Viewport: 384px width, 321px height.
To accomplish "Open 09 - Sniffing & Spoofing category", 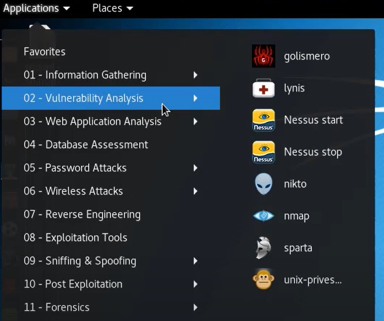I will click(111, 261).
